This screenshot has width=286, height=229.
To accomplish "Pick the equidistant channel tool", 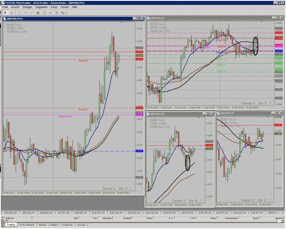I will (x=38, y=13).
